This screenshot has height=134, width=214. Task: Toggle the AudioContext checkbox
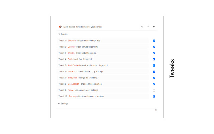[154, 66]
